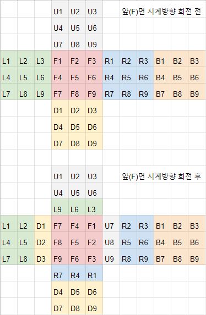This screenshot has width=206, height=315.
Task: Select cell L1 in the 회전 전 grid
Action: click(x=9, y=59)
